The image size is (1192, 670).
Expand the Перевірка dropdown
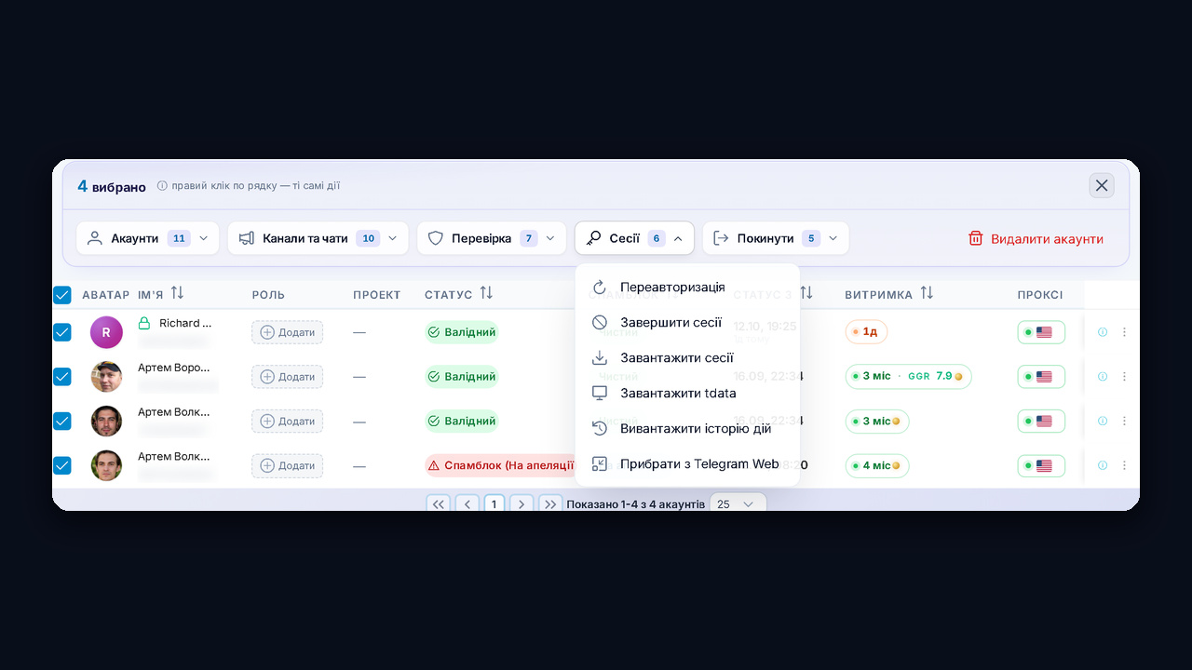(x=492, y=238)
